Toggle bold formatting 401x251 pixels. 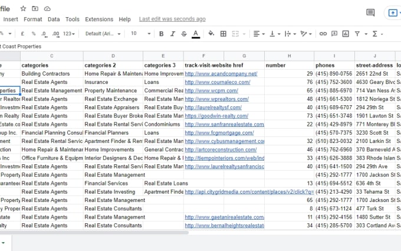pyautogui.click(x=162, y=34)
